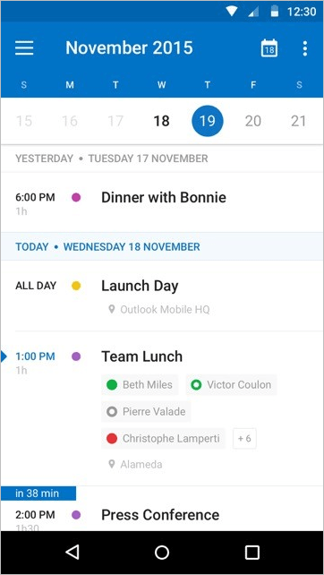Tap the Victor Coulon attendee chip

pos(231,385)
